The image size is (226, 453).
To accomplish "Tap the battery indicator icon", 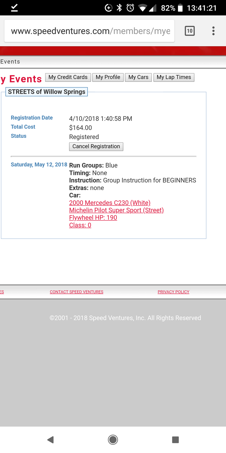I will [180, 8].
